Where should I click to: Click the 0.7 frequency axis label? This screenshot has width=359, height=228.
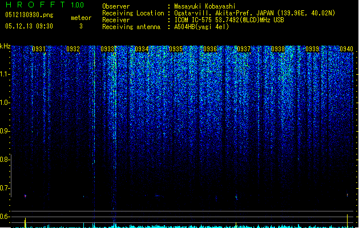(x=5, y=188)
